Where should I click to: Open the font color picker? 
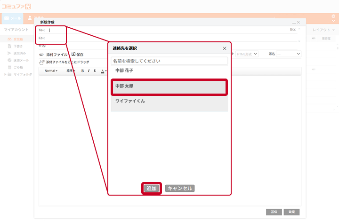(103, 71)
